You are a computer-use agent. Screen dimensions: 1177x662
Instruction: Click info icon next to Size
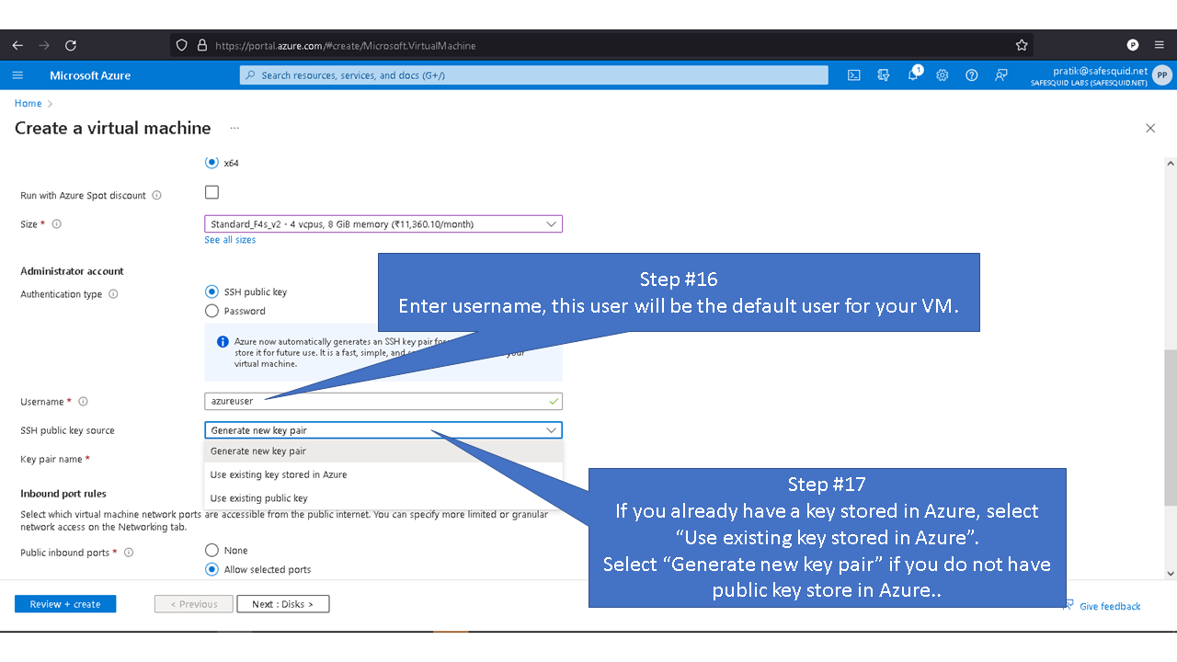tap(57, 224)
